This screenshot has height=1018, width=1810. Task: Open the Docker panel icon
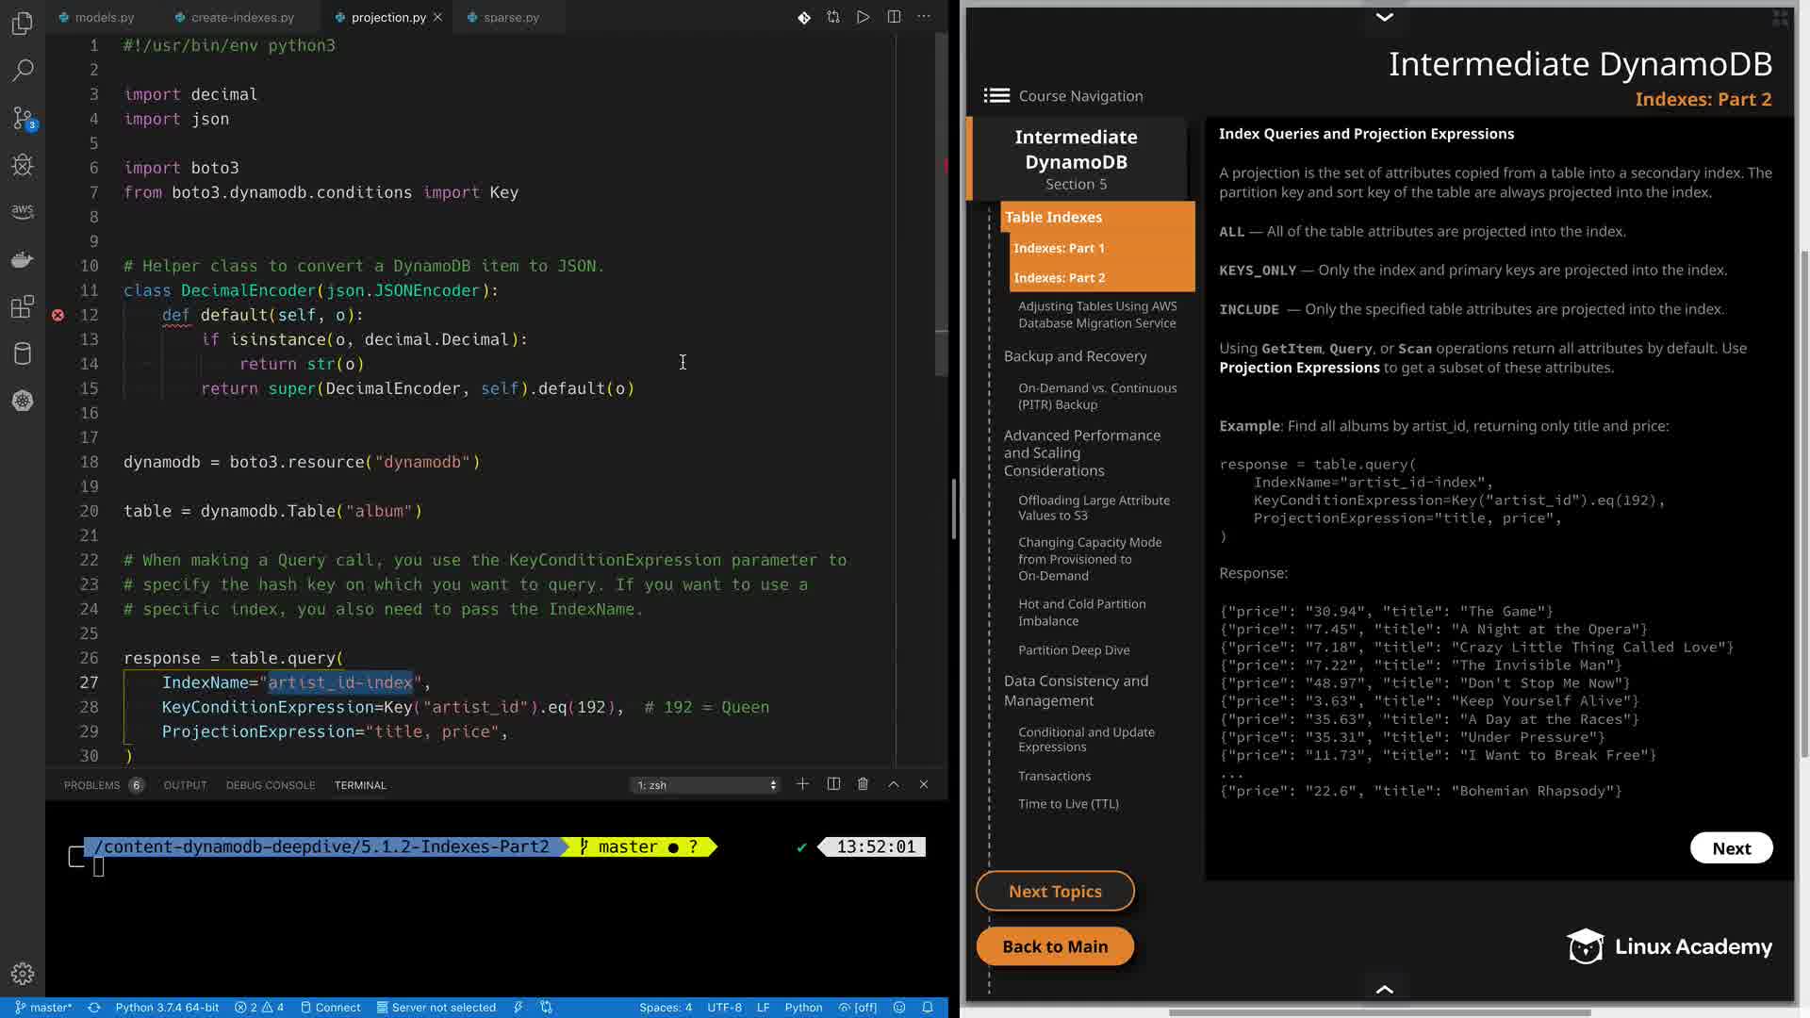click(23, 259)
